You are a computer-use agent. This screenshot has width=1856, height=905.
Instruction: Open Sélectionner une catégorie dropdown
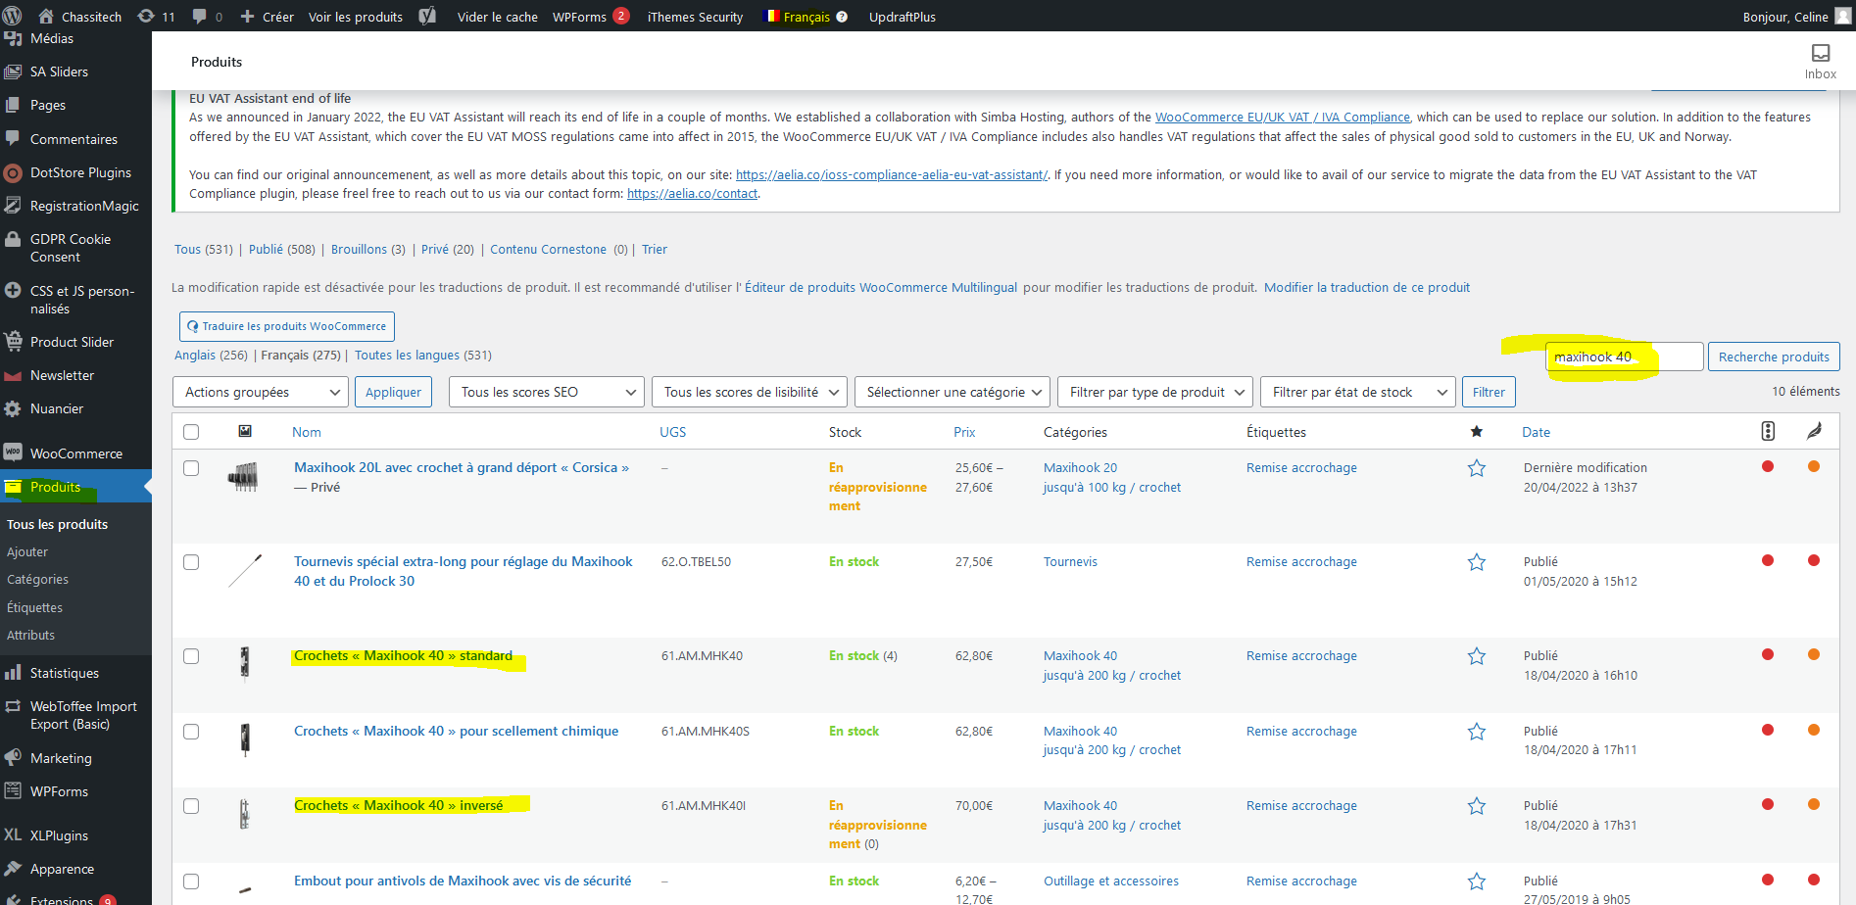point(952,392)
